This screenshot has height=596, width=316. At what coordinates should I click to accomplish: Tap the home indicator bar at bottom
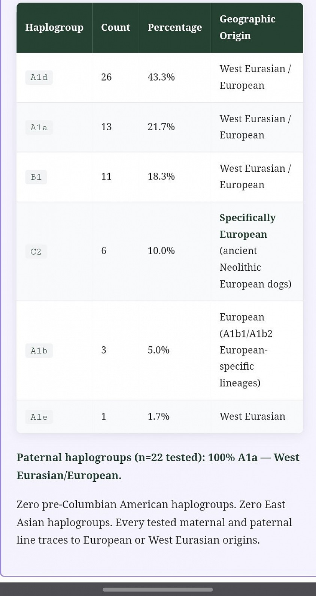(x=158, y=590)
